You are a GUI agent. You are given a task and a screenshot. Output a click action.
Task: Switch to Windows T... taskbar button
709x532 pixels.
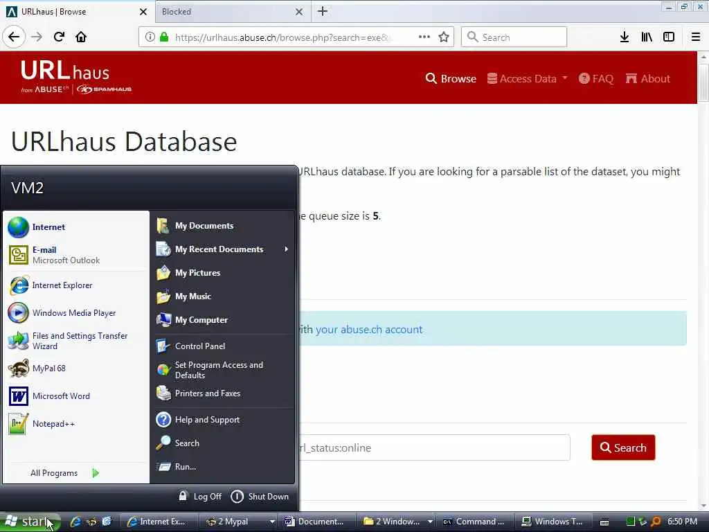coord(555,522)
